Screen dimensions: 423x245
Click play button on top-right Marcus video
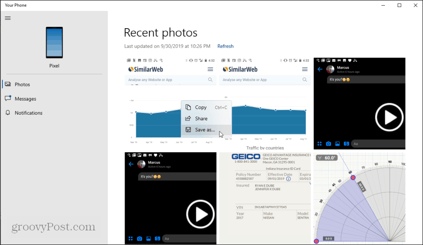(x=389, y=117)
